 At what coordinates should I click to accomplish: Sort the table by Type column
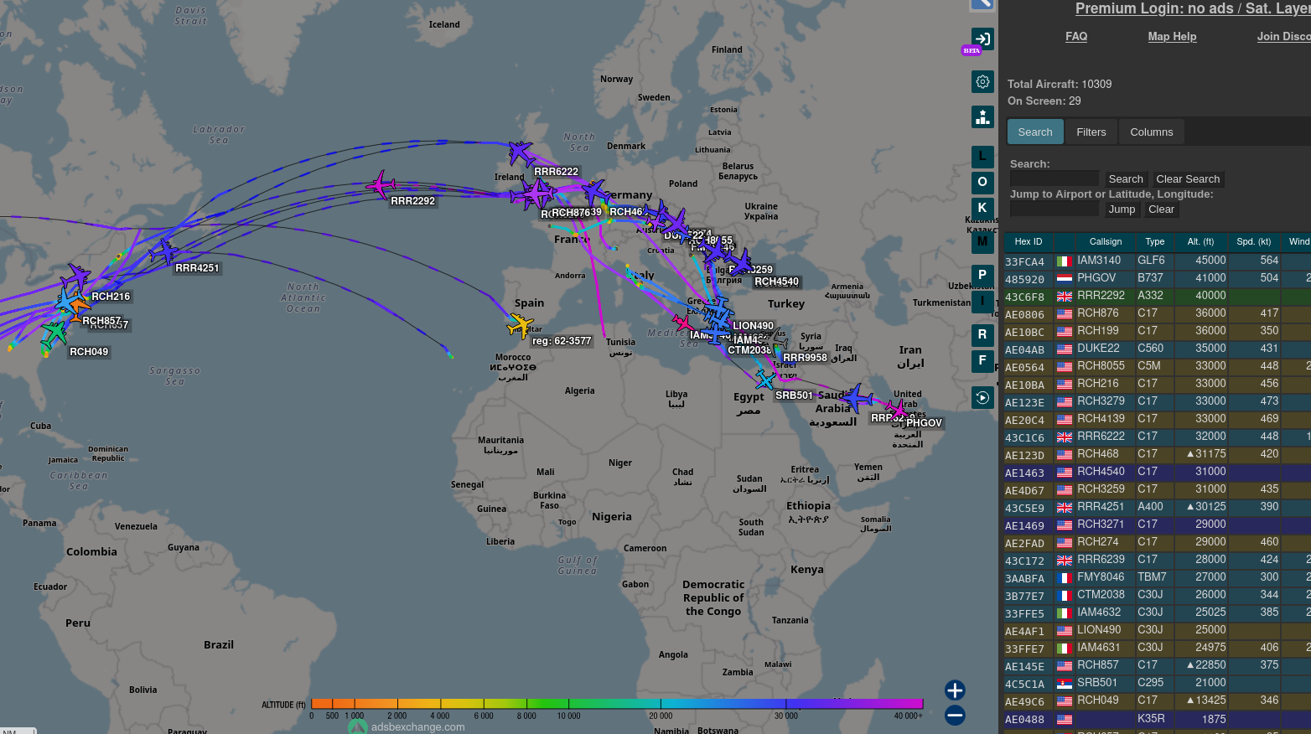(x=1155, y=242)
